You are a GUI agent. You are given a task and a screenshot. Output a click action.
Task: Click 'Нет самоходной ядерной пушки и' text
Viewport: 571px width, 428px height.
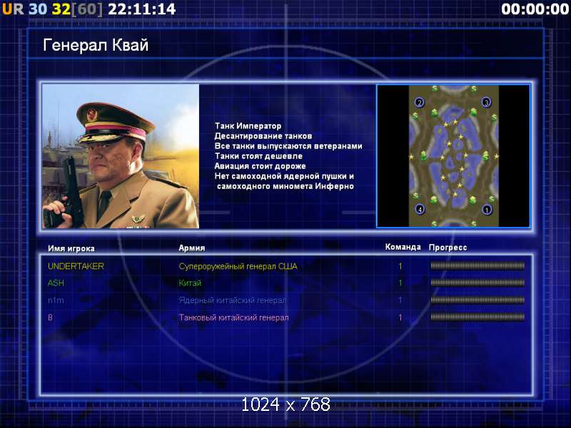pyautogui.click(x=284, y=176)
